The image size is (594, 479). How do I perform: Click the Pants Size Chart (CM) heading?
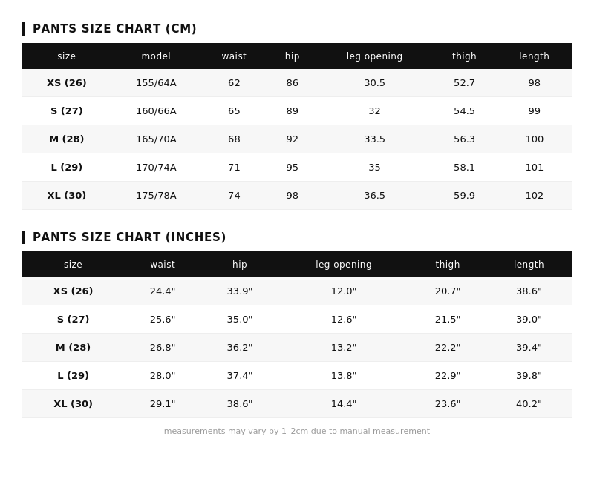(x=114, y=29)
